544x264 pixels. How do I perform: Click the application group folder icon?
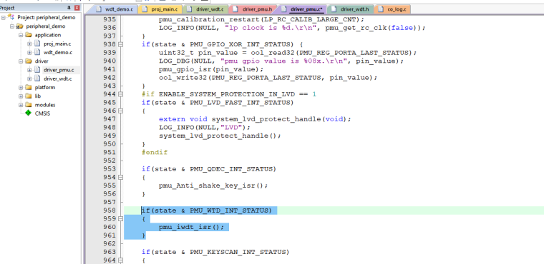tap(29, 35)
